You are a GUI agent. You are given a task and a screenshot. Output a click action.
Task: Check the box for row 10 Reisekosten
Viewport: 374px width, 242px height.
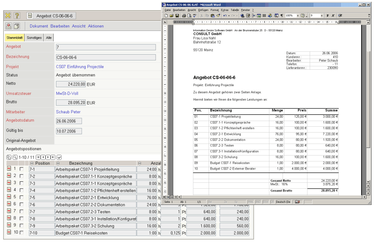(22, 233)
